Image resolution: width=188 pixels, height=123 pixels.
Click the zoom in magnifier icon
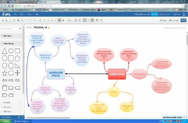pos(76,20)
